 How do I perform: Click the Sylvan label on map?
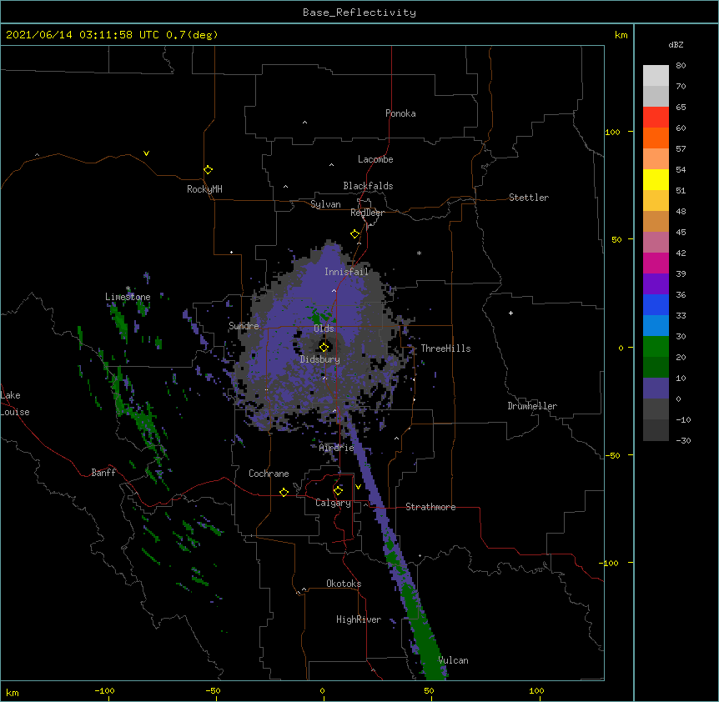point(325,204)
